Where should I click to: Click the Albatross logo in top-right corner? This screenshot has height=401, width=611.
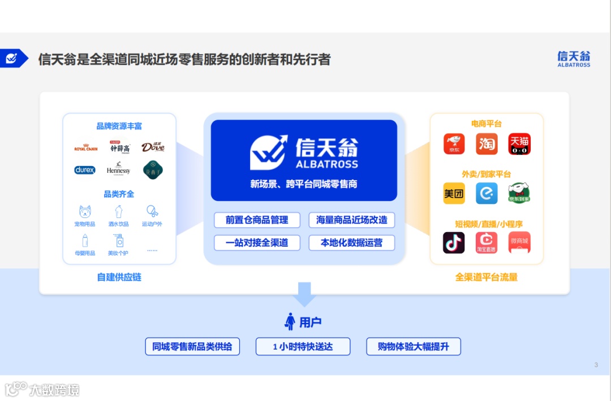574,59
